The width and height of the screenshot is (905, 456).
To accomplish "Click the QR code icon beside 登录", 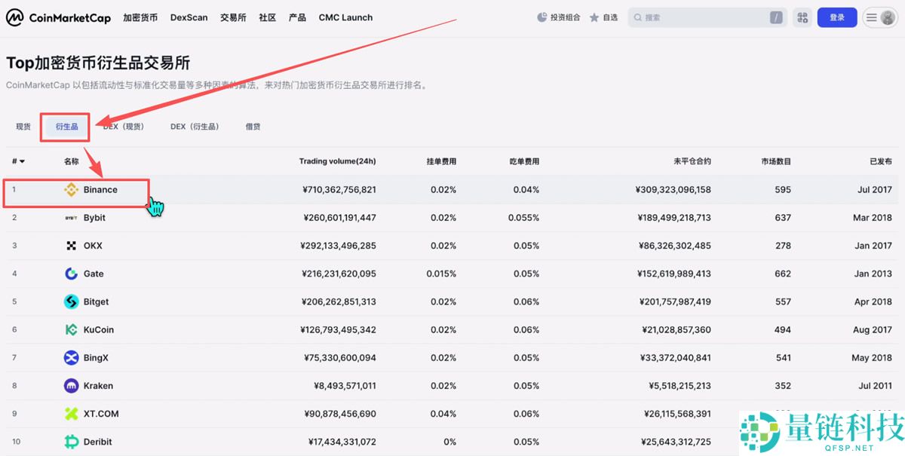I will [x=802, y=17].
